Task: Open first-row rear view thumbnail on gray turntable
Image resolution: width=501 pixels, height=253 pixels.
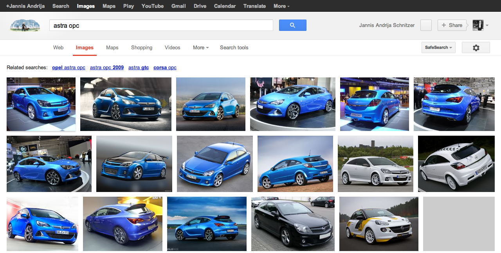Action: (454, 104)
